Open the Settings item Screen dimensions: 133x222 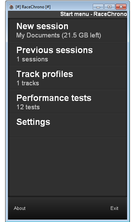[68, 126]
